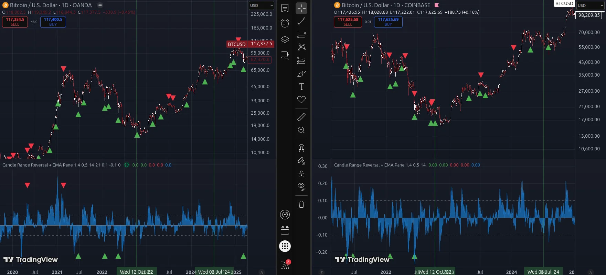Open the forecasting and measurement tools
This screenshot has height=275, width=606.
coord(301,61)
